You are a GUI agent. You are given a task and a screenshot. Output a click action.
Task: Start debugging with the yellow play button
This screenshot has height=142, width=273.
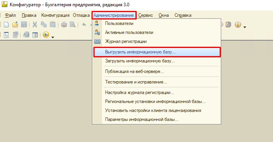(x=46, y=35)
